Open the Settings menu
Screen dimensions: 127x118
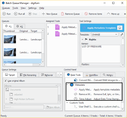click(32, 8)
